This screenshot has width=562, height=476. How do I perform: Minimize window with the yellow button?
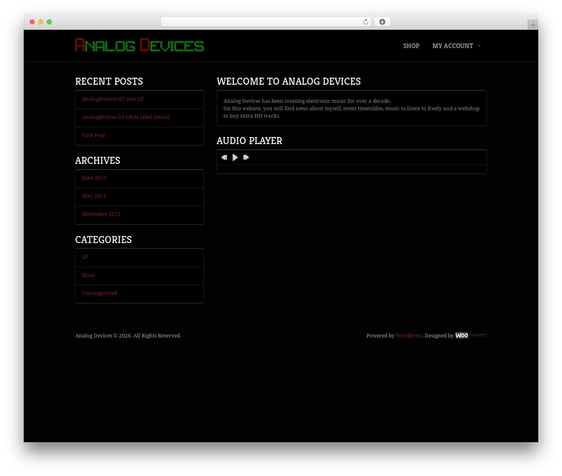tap(41, 22)
